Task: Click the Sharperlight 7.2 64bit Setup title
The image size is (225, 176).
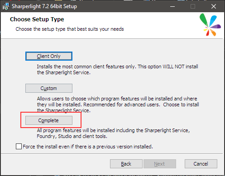Action: point(44,6)
